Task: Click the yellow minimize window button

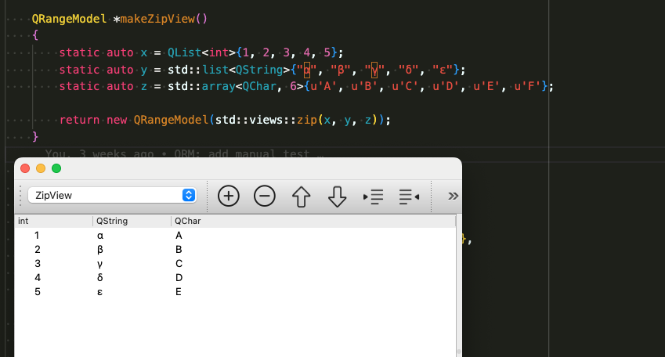Action: point(41,168)
